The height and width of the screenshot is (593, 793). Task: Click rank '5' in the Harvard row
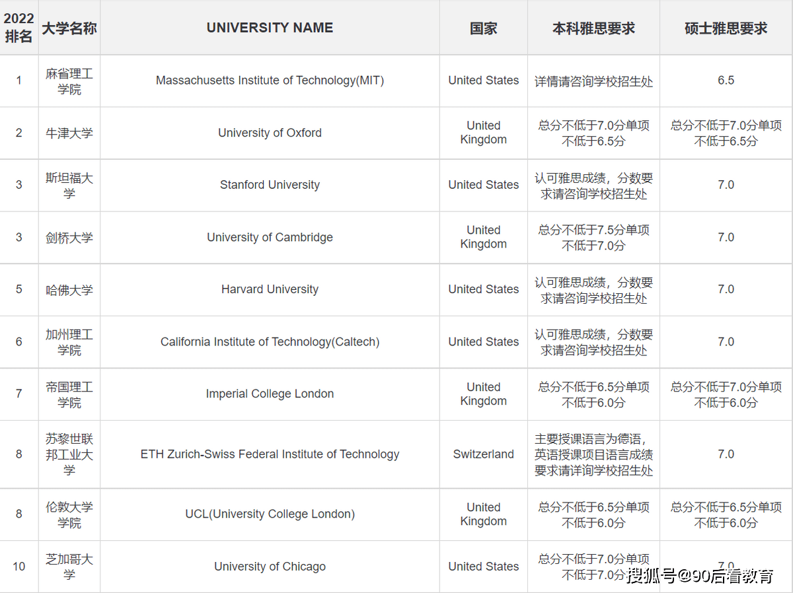tap(19, 289)
